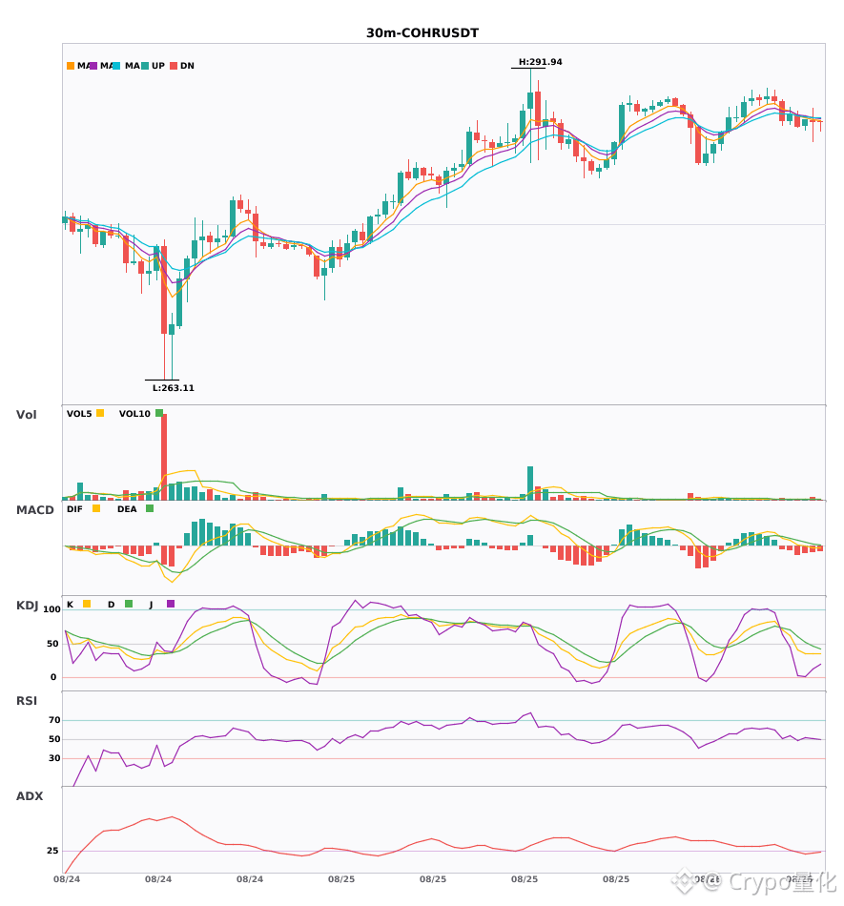
Task: Click the RSI axis value 30
Action: tap(54, 758)
